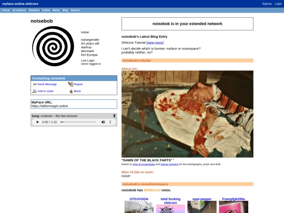Open the Search nav item
This screenshot has width=284, height=213.
tap(75, 10)
